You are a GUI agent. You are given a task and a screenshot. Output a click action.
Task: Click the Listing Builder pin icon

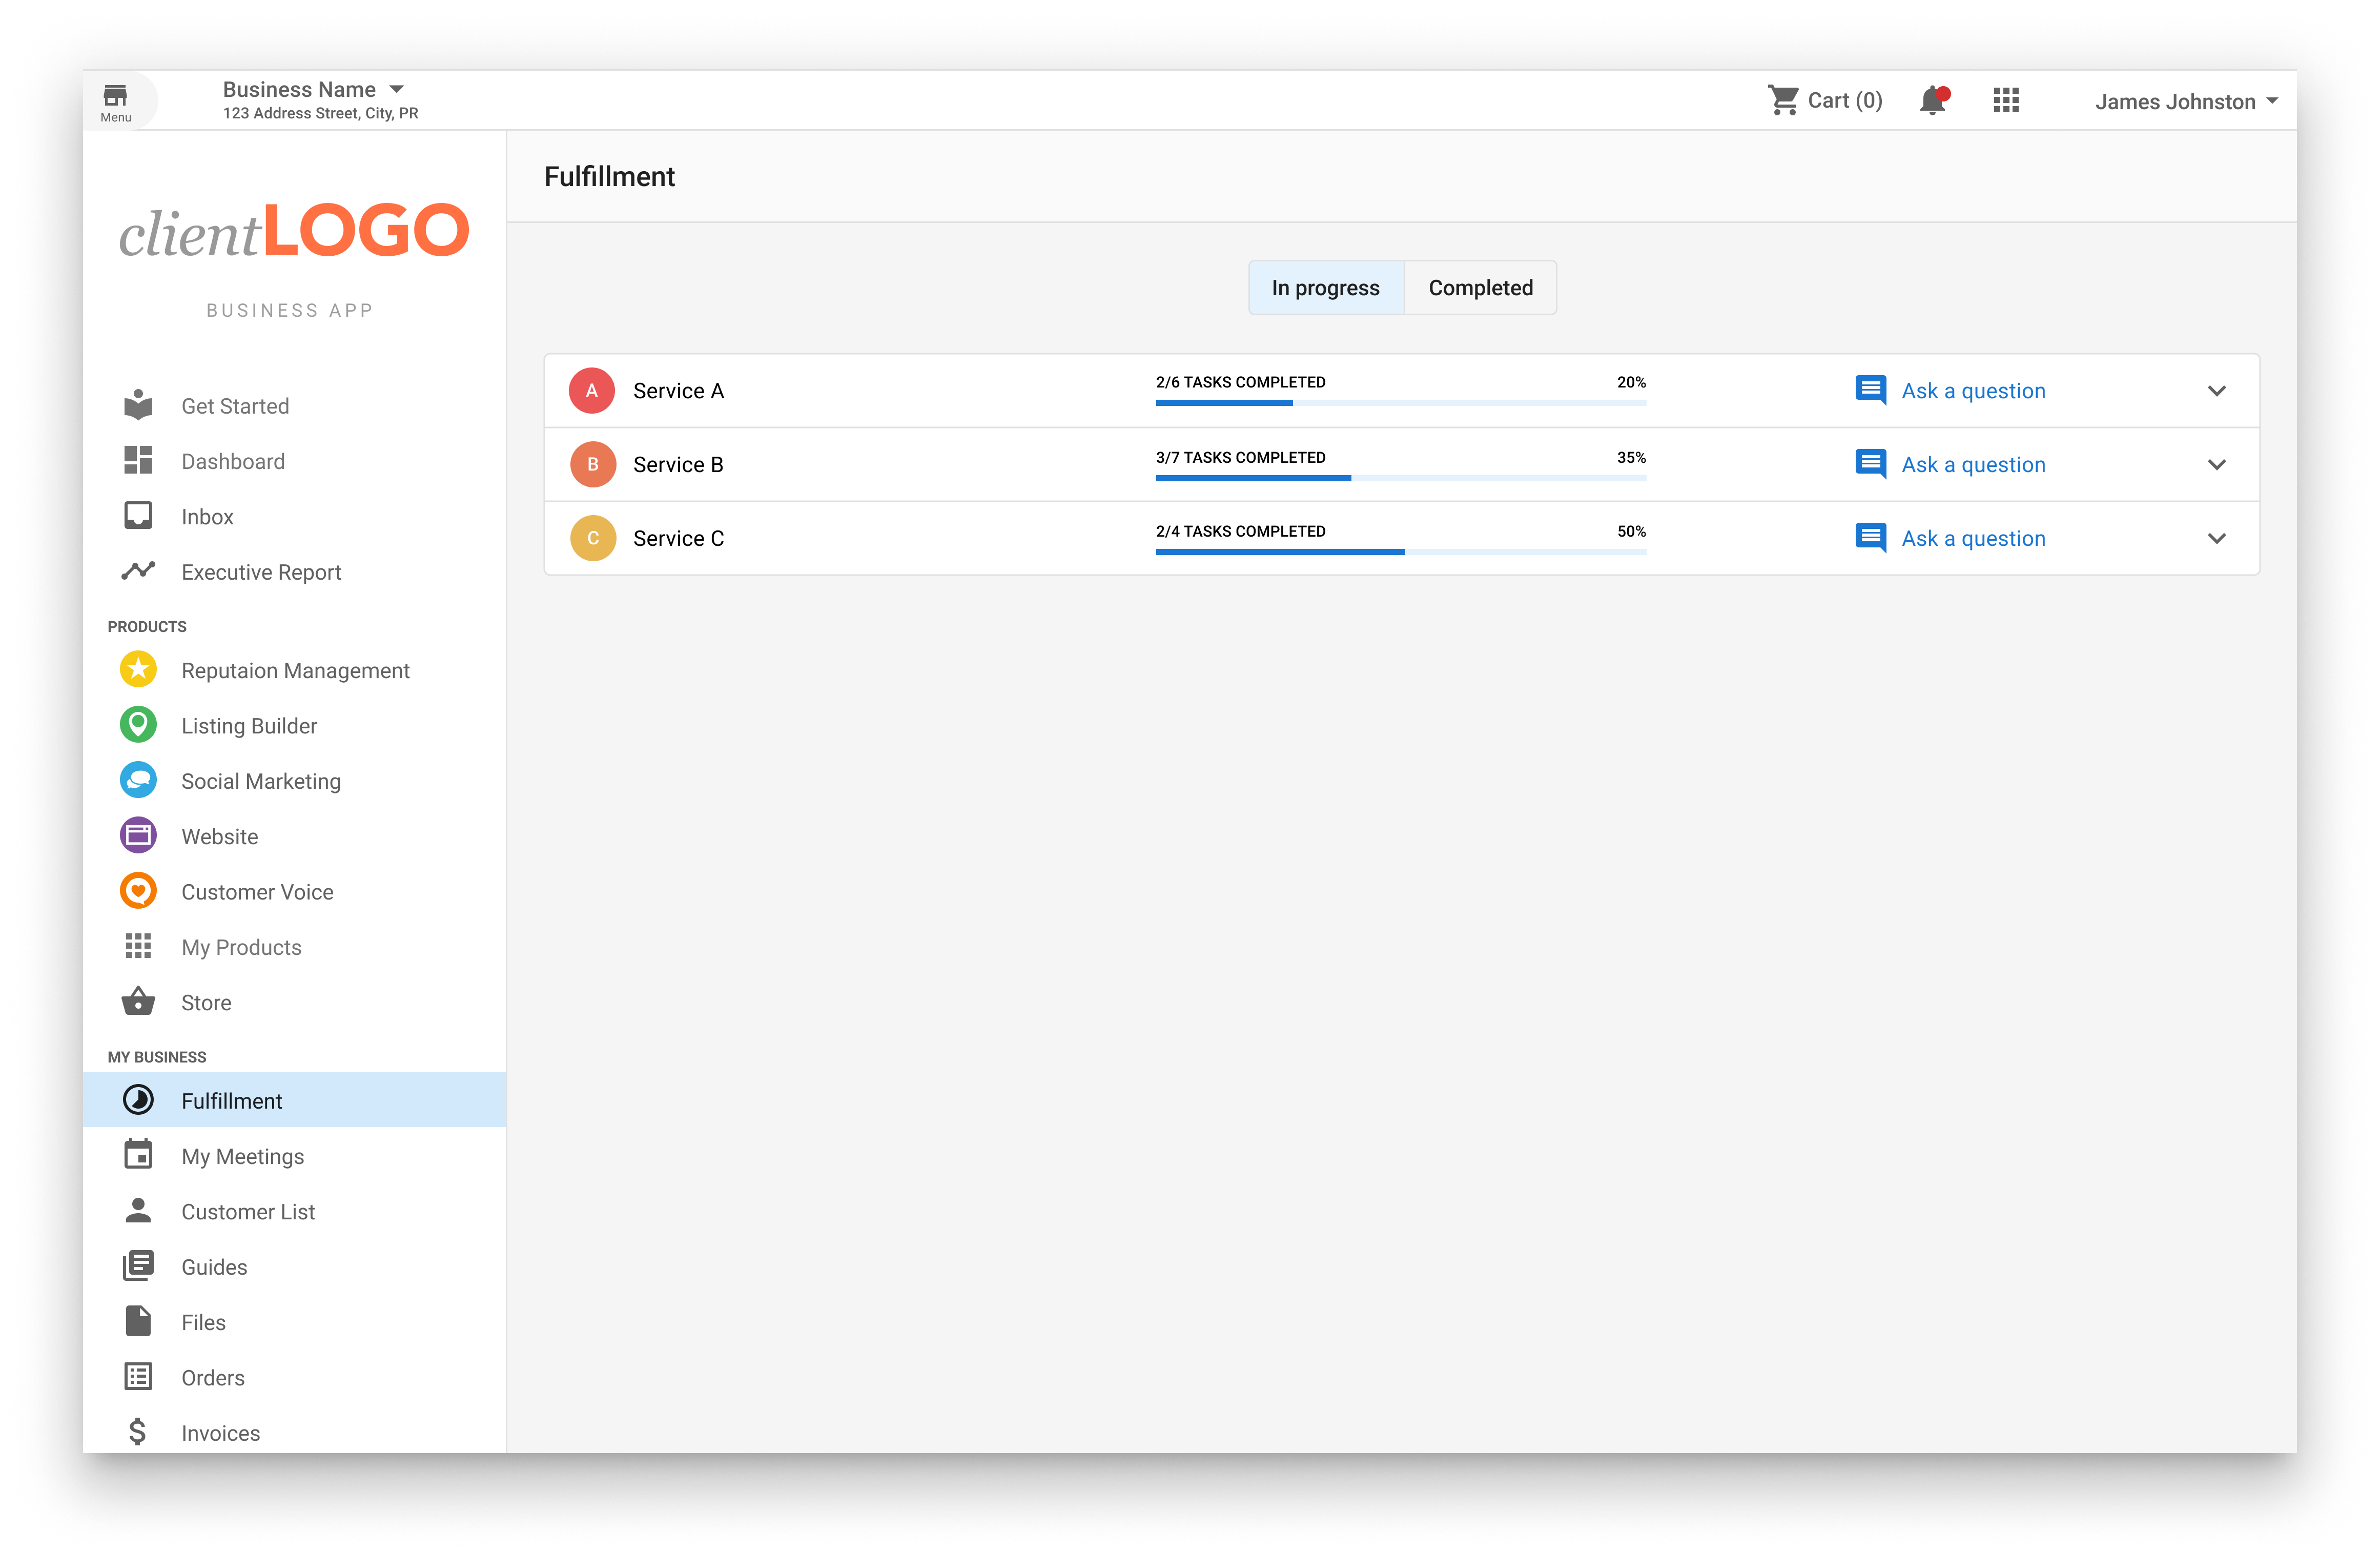tap(138, 725)
